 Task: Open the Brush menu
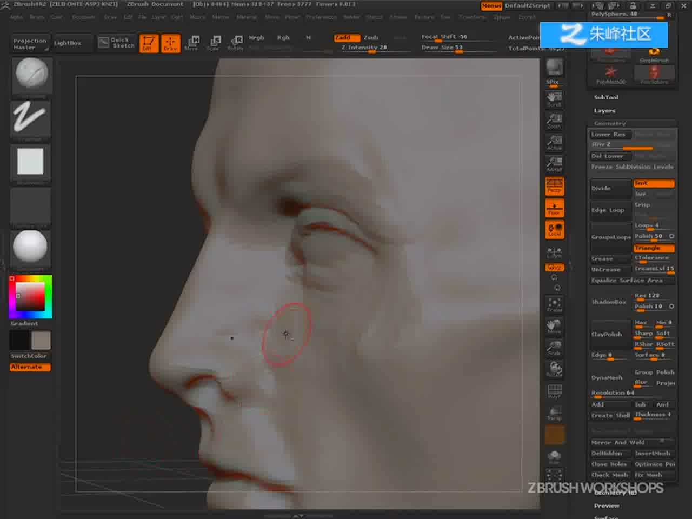tap(37, 17)
